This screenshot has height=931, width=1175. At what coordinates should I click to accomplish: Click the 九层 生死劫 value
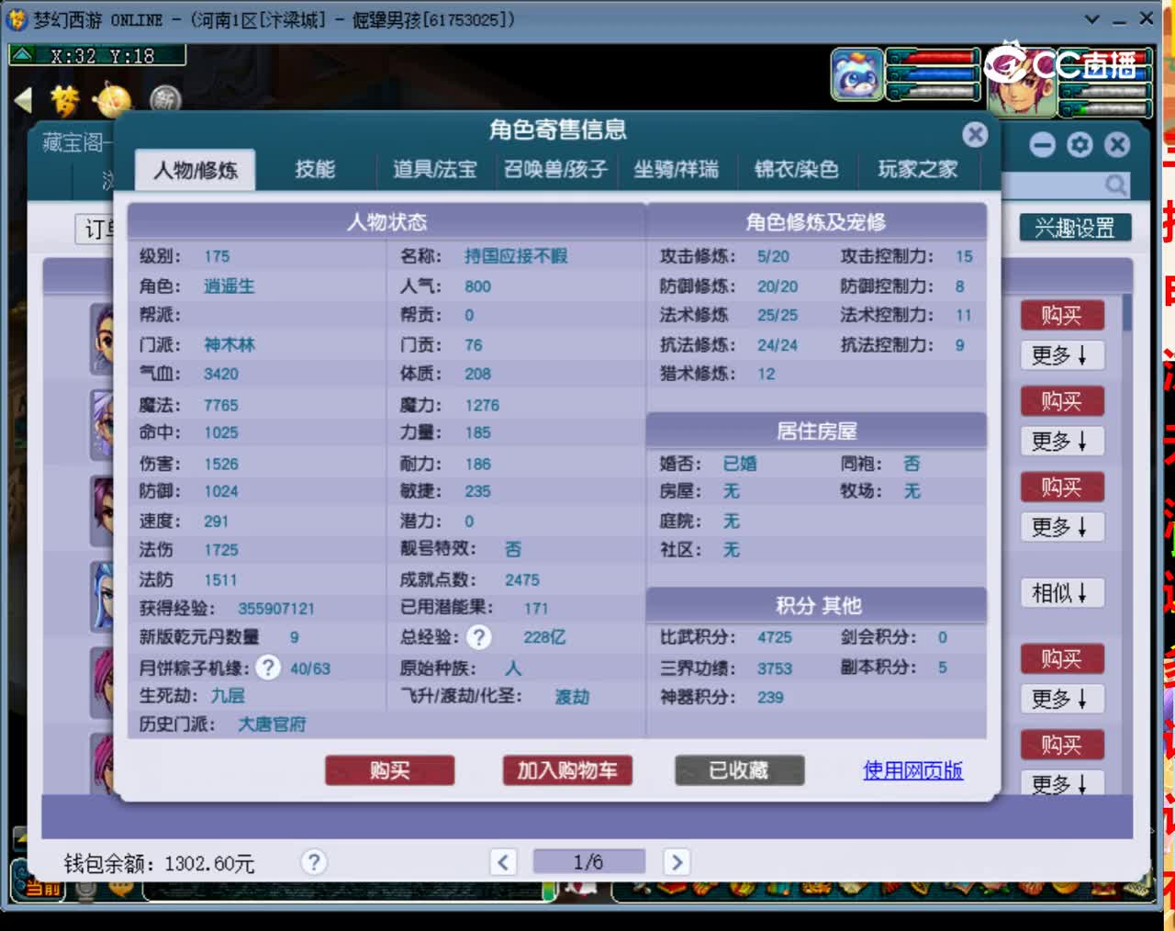pos(228,696)
